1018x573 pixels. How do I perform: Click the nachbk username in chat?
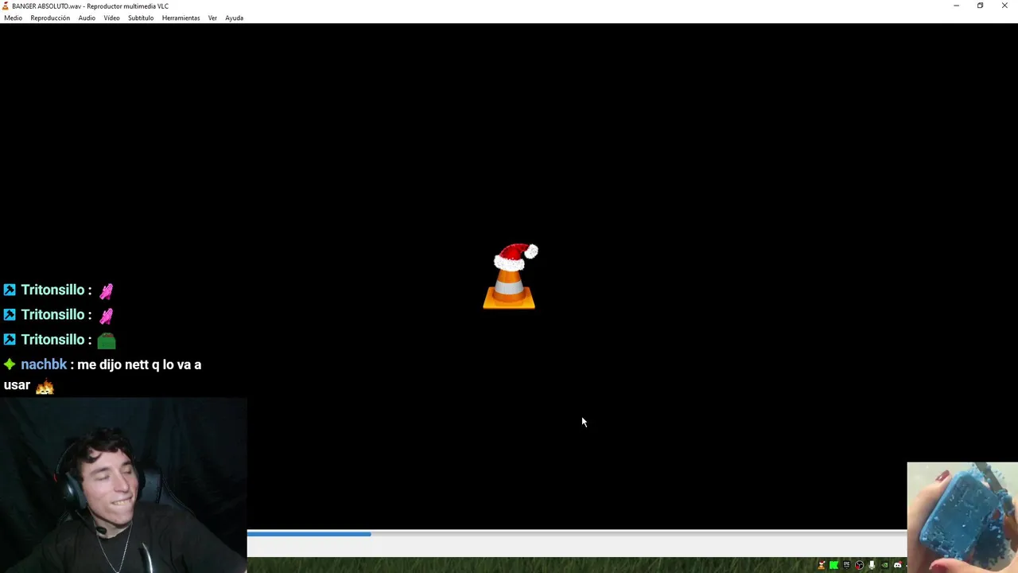point(44,364)
